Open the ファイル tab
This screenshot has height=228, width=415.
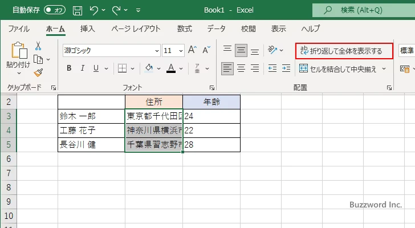19,28
